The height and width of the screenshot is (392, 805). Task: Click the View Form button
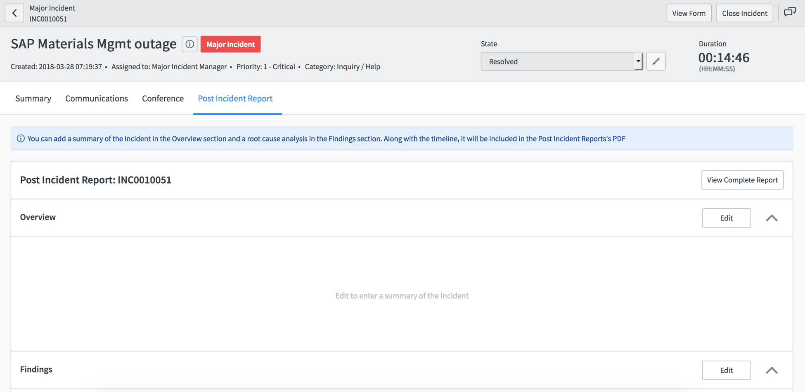click(x=689, y=13)
